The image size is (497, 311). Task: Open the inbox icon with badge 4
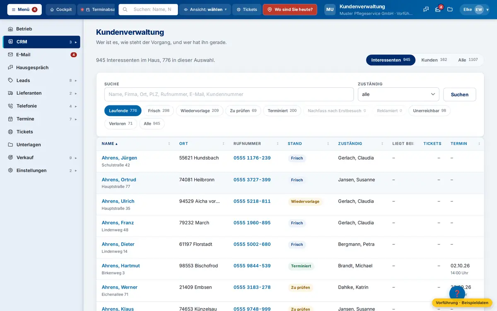pyautogui.click(x=438, y=10)
